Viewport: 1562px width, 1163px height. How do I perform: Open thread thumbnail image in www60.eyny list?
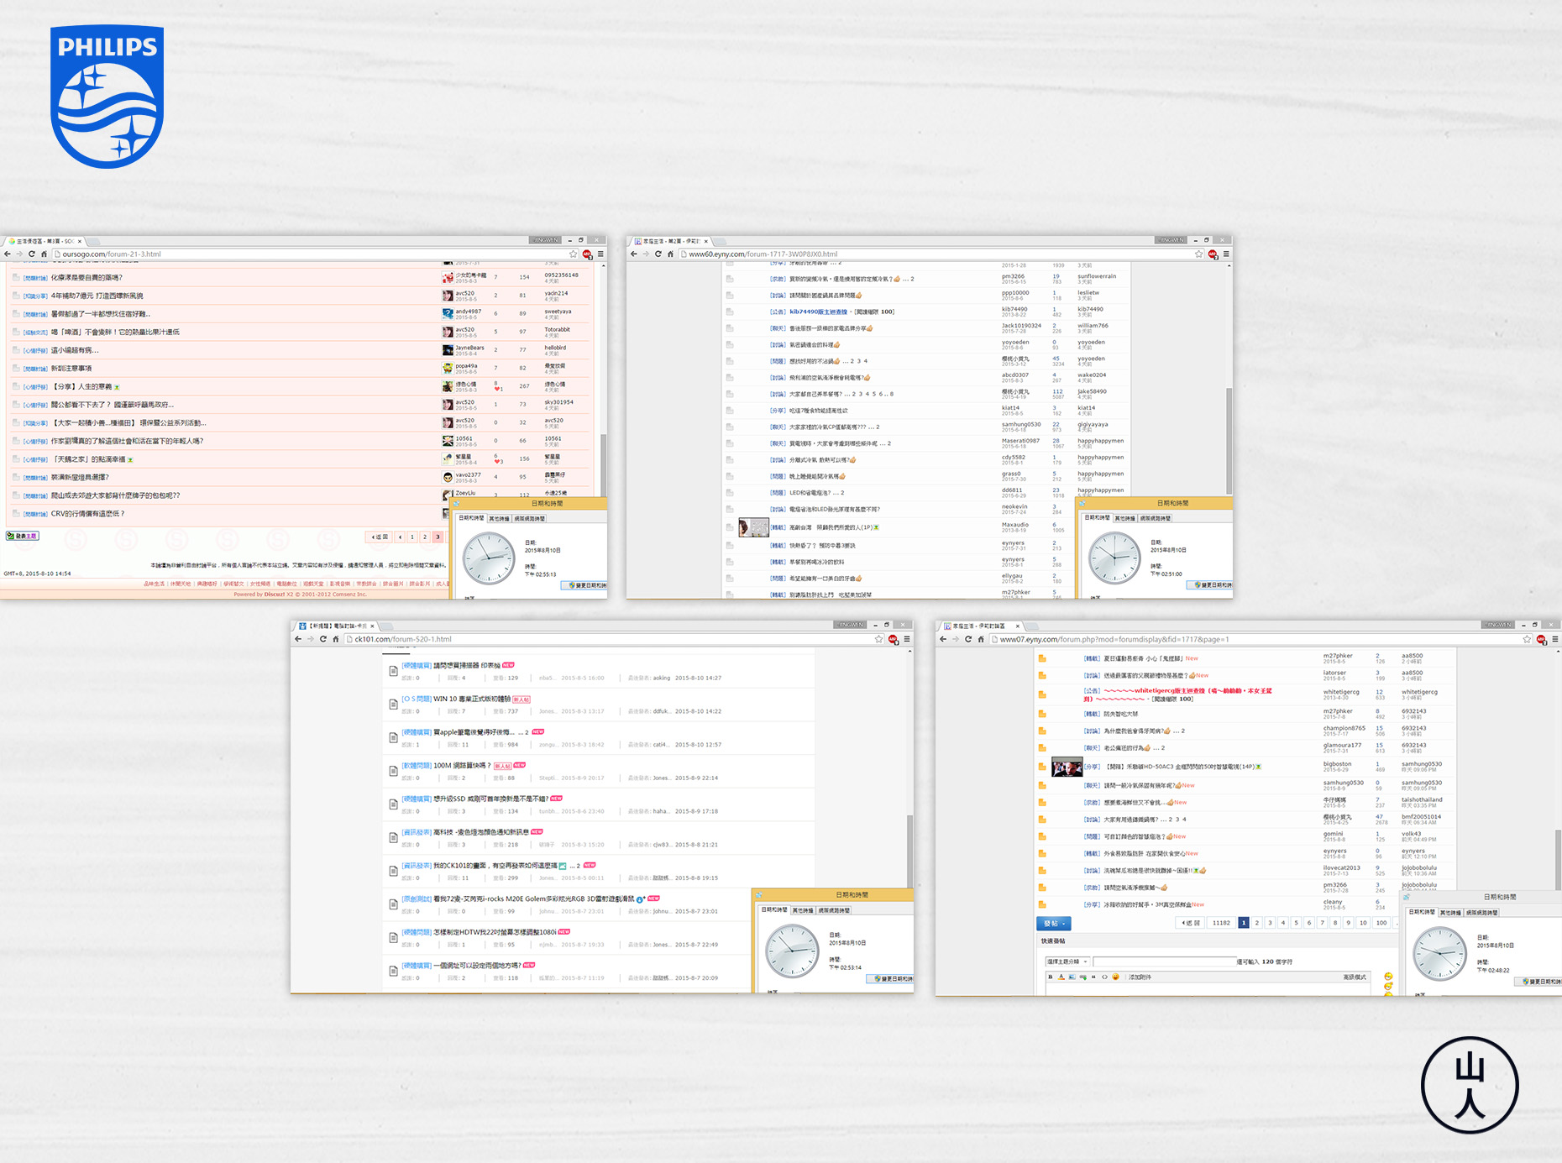click(x=753, y=527)
